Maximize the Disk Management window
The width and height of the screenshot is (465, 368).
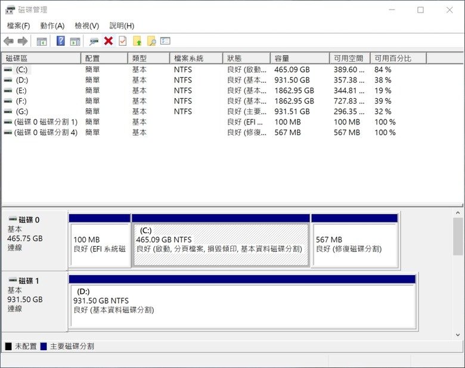pyautogui.click(x=420, y=10)
